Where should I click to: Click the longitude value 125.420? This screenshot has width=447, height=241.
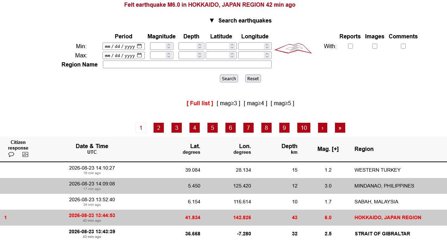(x=242, y=186)
